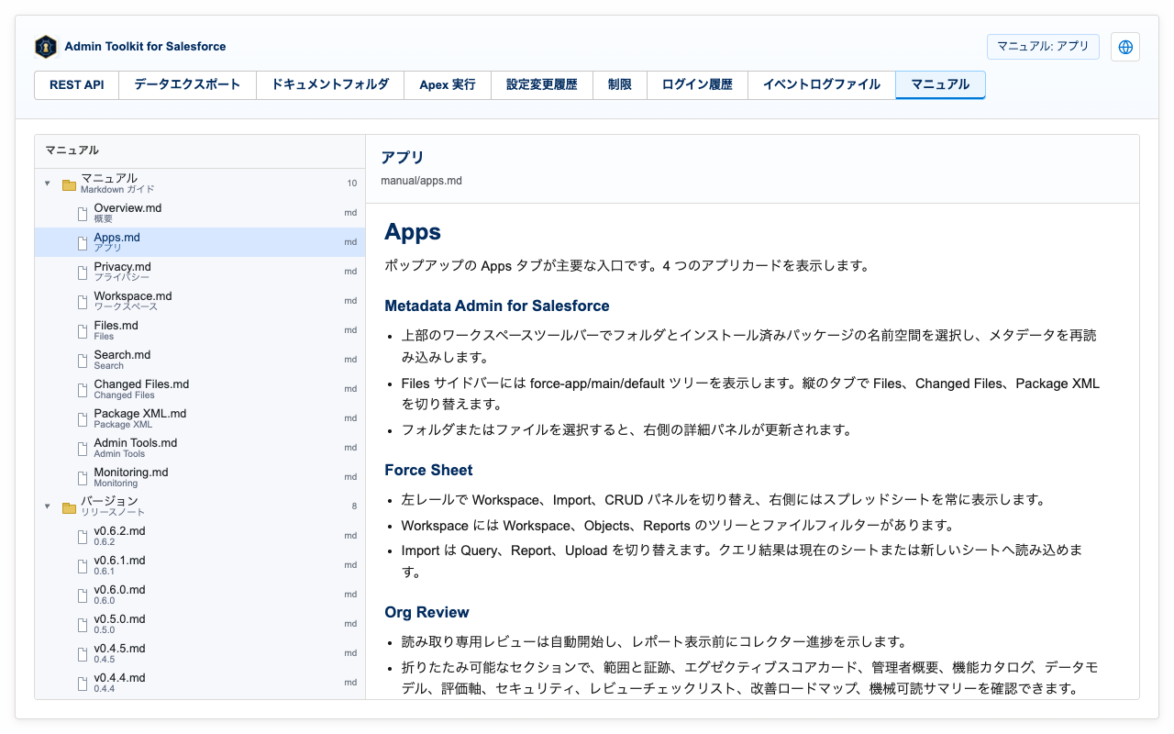The width and height of the screenshot is (1174, 734).
Task: Open release note v0.4.4.md
Action: 200,683
